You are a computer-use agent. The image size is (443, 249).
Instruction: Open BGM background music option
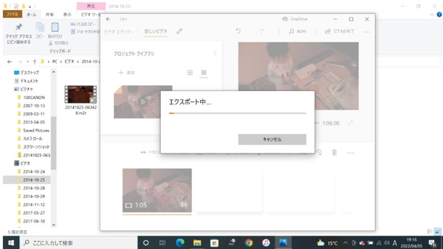[298, 32]
